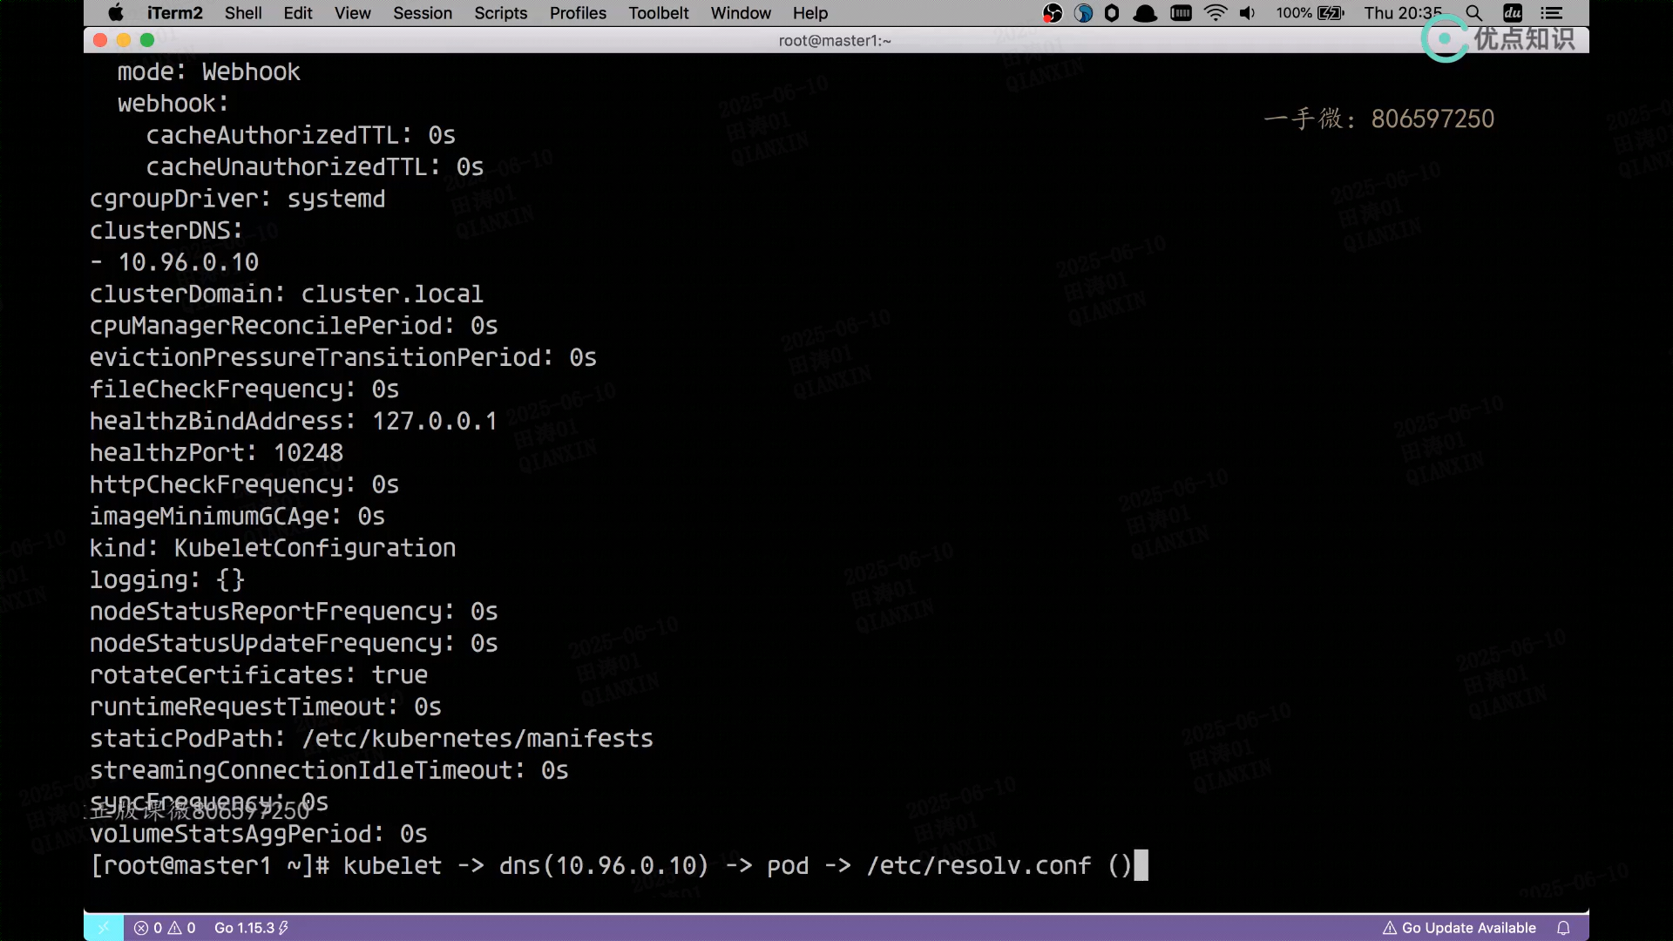Viewport: 1673px width, 941px height.
Task: Open the Profiles menu
Action: pos(578,13)
